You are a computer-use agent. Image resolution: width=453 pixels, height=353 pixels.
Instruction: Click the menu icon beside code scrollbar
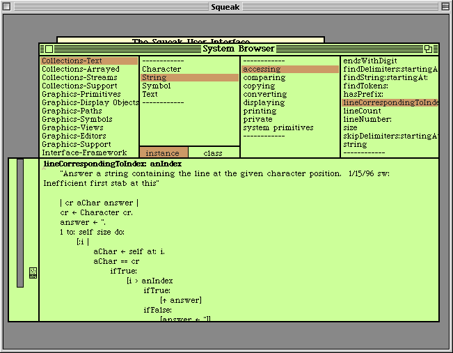[x=33, y=273]
